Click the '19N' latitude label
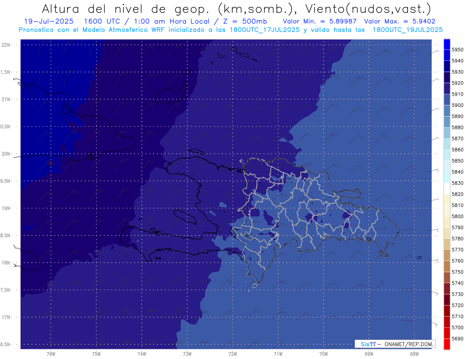465x359 pixels. [x=5, y=208]
